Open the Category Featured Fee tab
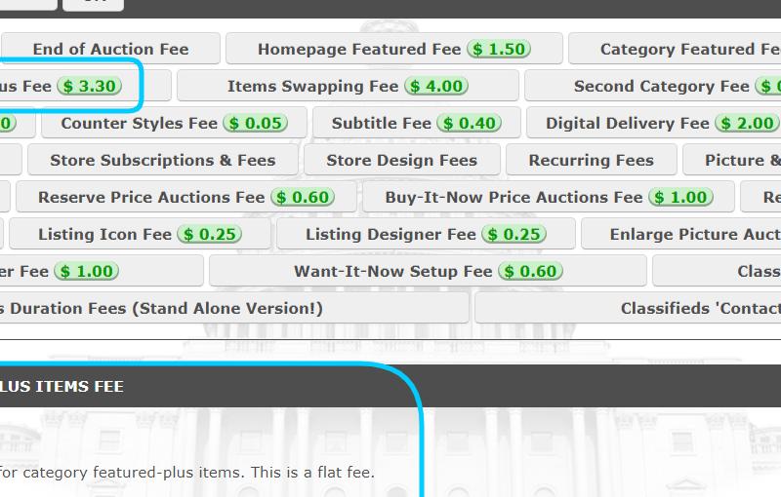The width and height of the screenshot is (781, 497). click(675, 49)
